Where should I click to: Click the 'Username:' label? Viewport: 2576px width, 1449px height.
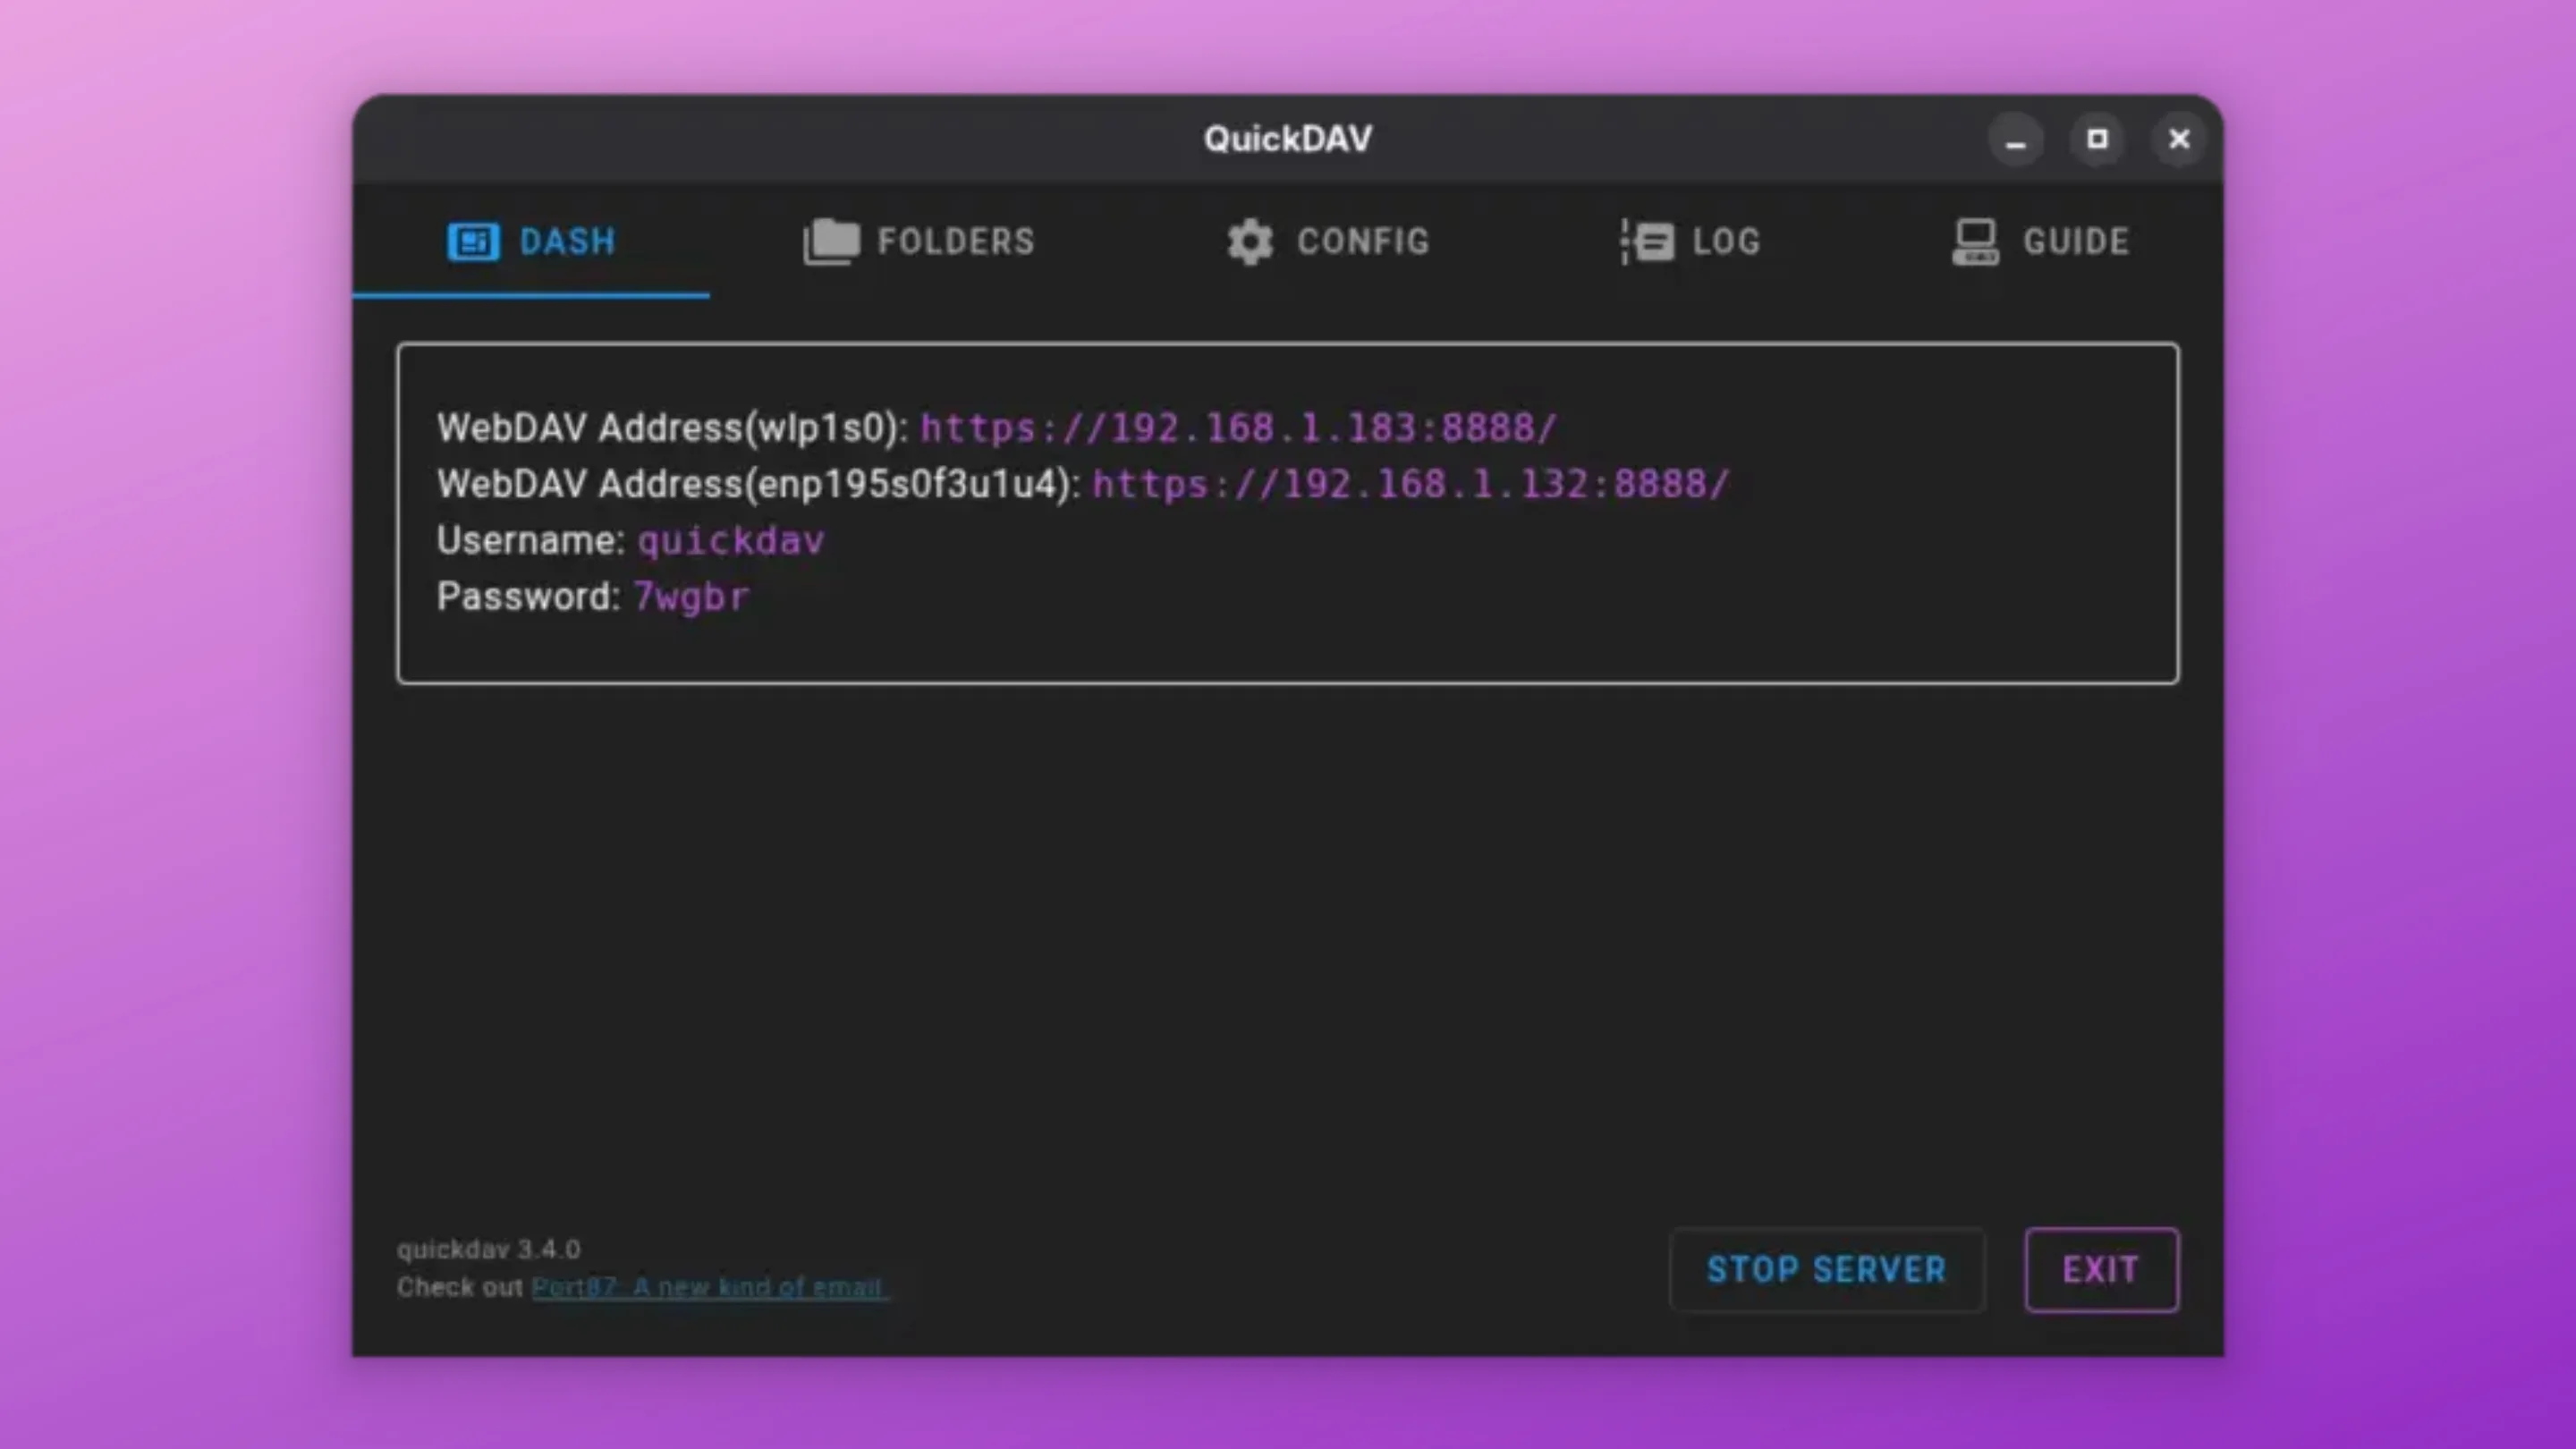[531, 540]
